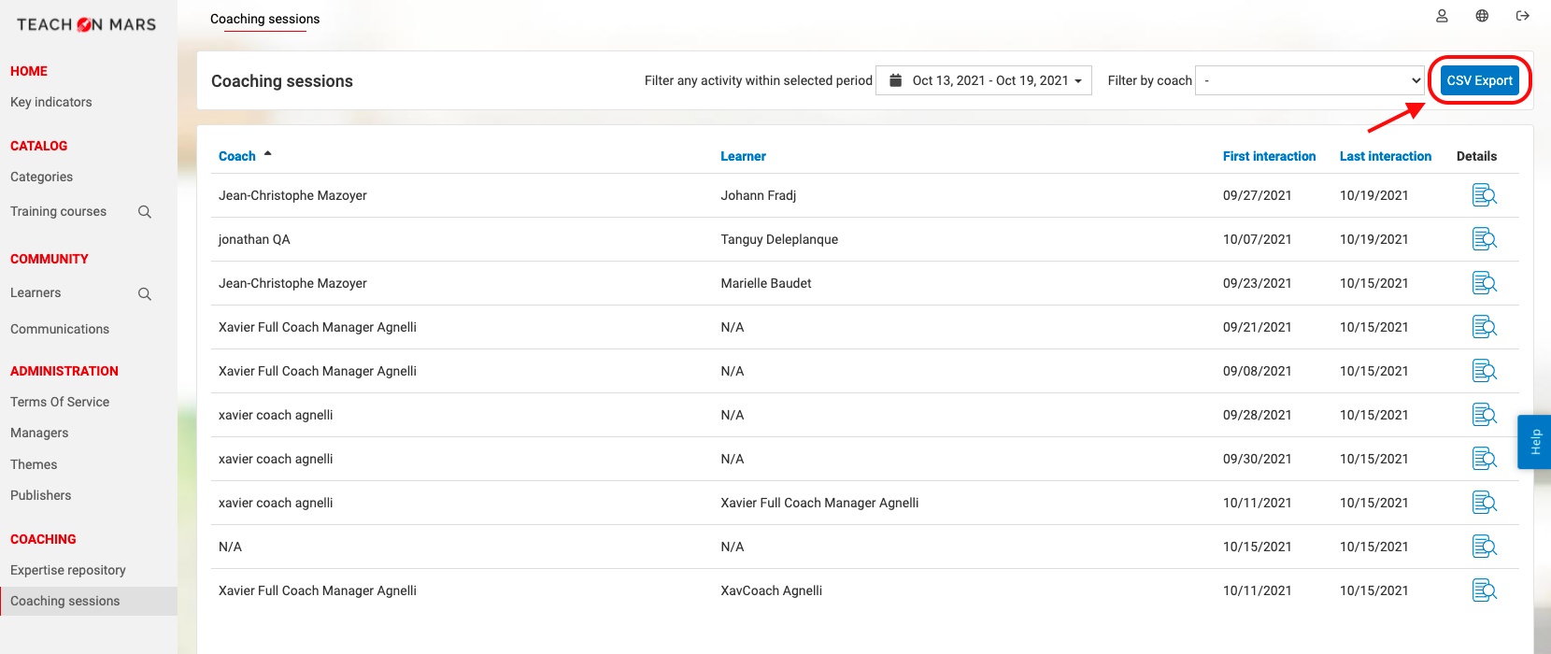Go to Key indicators

point(51,102)
